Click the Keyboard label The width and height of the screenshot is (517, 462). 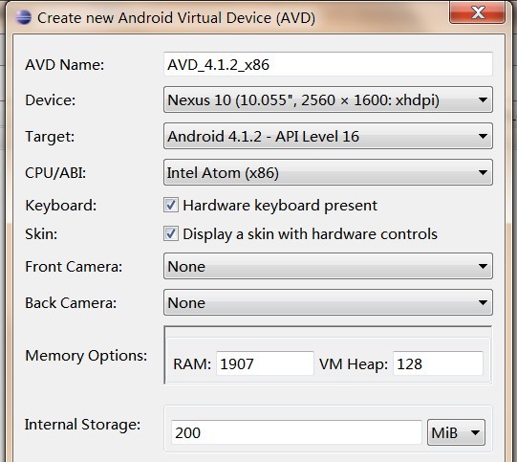click(60, 206)
